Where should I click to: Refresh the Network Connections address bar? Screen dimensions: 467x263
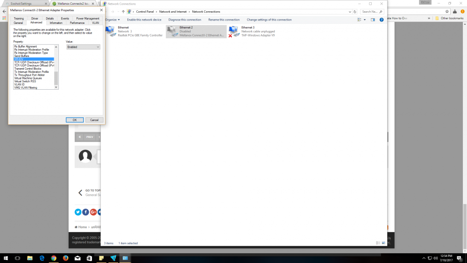click(355, 12)
